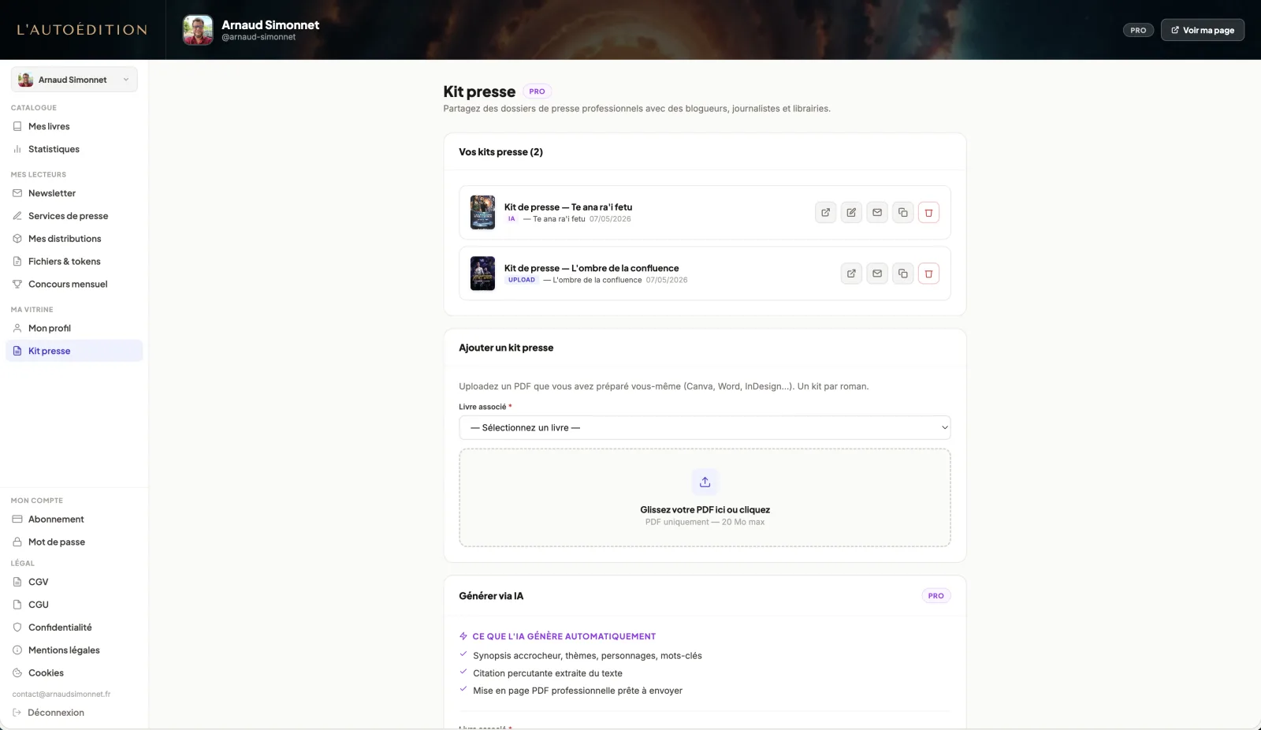This screenshot has width=1261, height=730.
Task: Open the Te ana ra'i fetu kit externally
Action: pyautogui.click(x=825, y=213)
